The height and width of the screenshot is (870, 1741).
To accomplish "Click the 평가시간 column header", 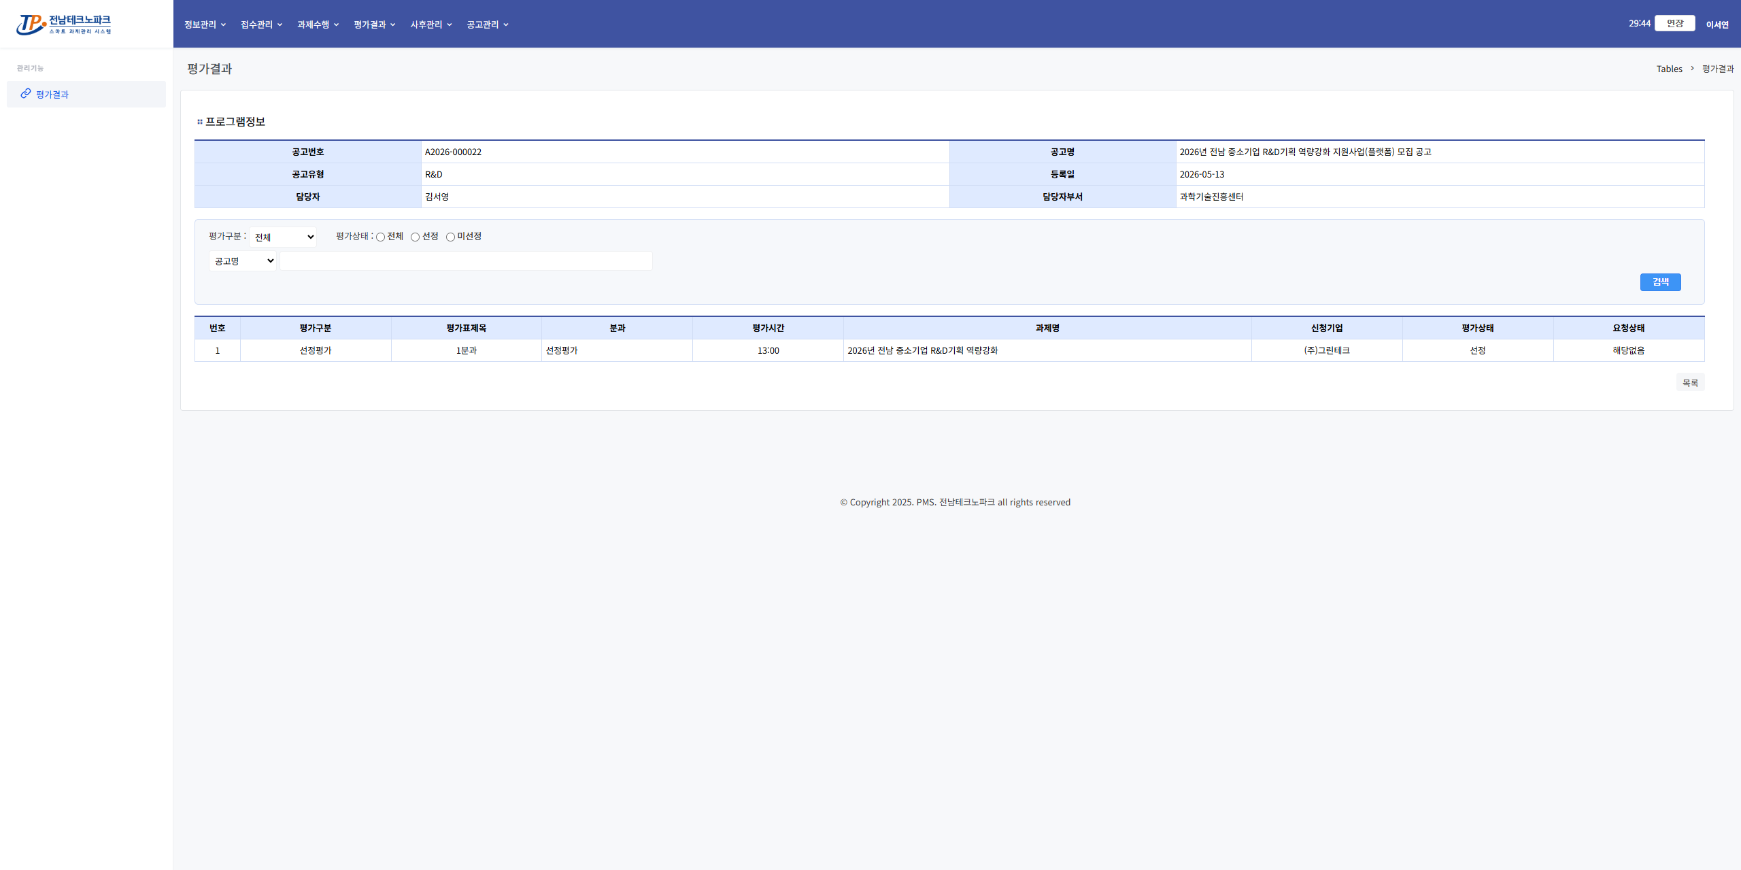I will pyautogui.click(x=768, y=328).
